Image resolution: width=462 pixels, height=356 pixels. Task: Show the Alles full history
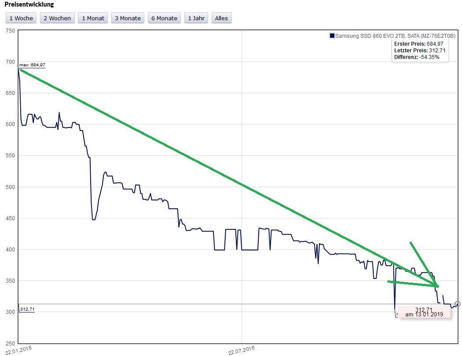pyautogui.click(x=221, y=18)
